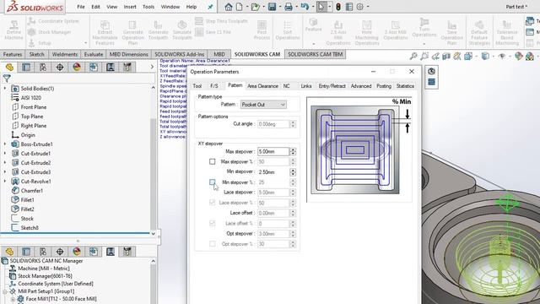This screenshot has width=540, height=304.
Task: Open the PropertyManager tab icon
Action: tap(26, 68)
